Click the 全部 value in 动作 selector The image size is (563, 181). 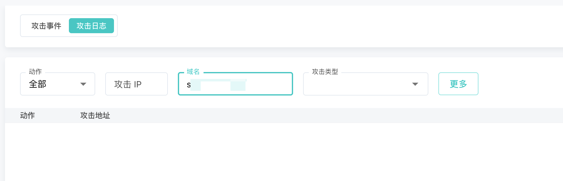38,84
